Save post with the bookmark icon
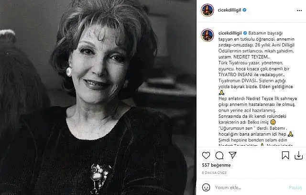The image size is (306, 195). tap(285, 156)
